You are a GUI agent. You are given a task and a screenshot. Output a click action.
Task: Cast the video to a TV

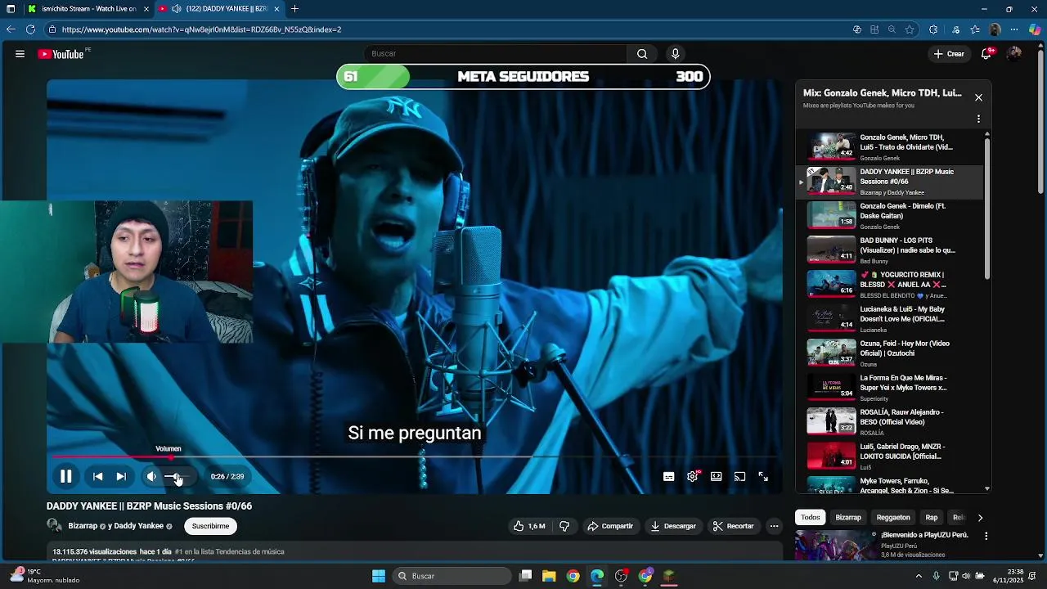[x=739, y=476]
